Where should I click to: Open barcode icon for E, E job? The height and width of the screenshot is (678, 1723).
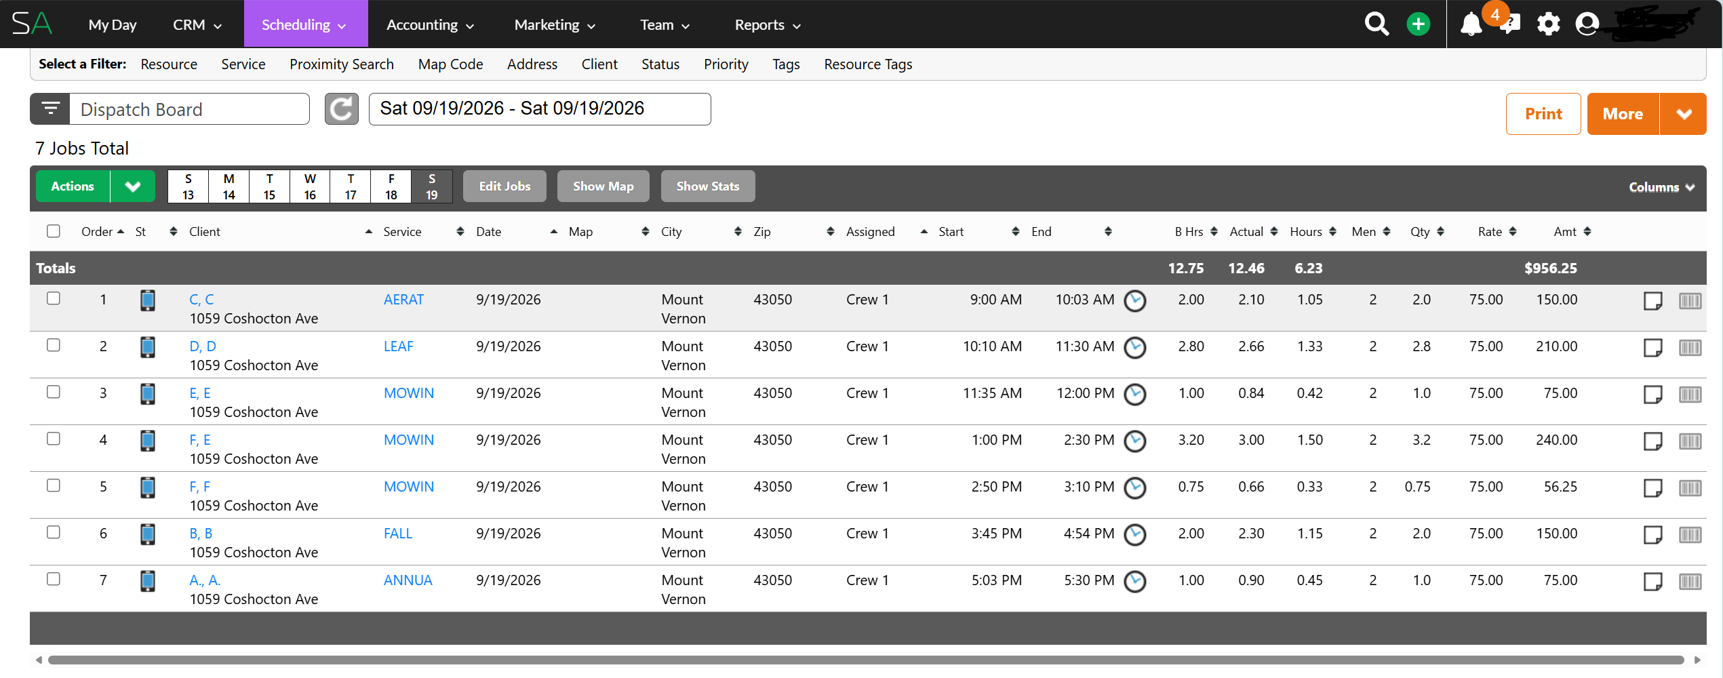(x=1690, y=394)
